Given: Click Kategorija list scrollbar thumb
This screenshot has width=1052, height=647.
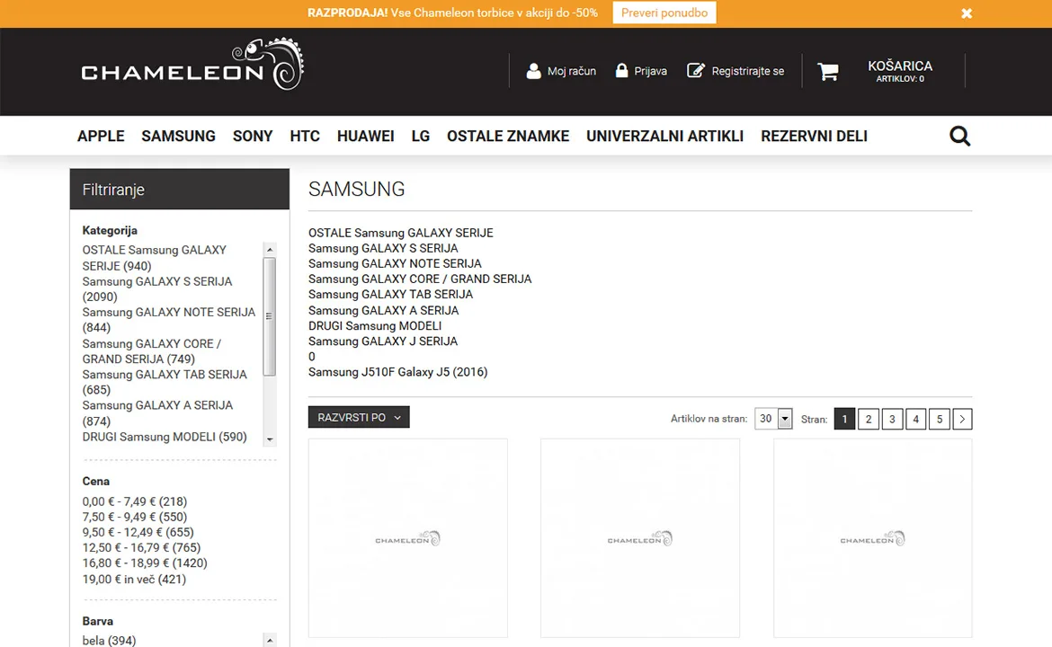Looking at the screenshot, I should 270,316.
